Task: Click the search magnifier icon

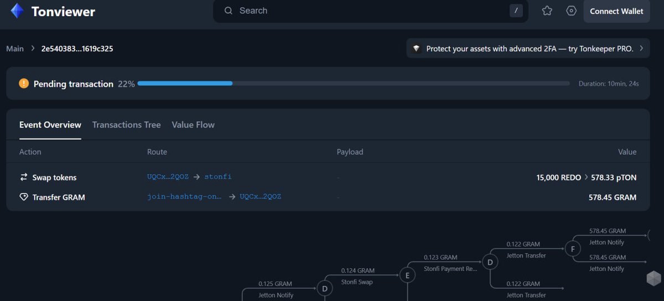Action: (x=228, y=11)
